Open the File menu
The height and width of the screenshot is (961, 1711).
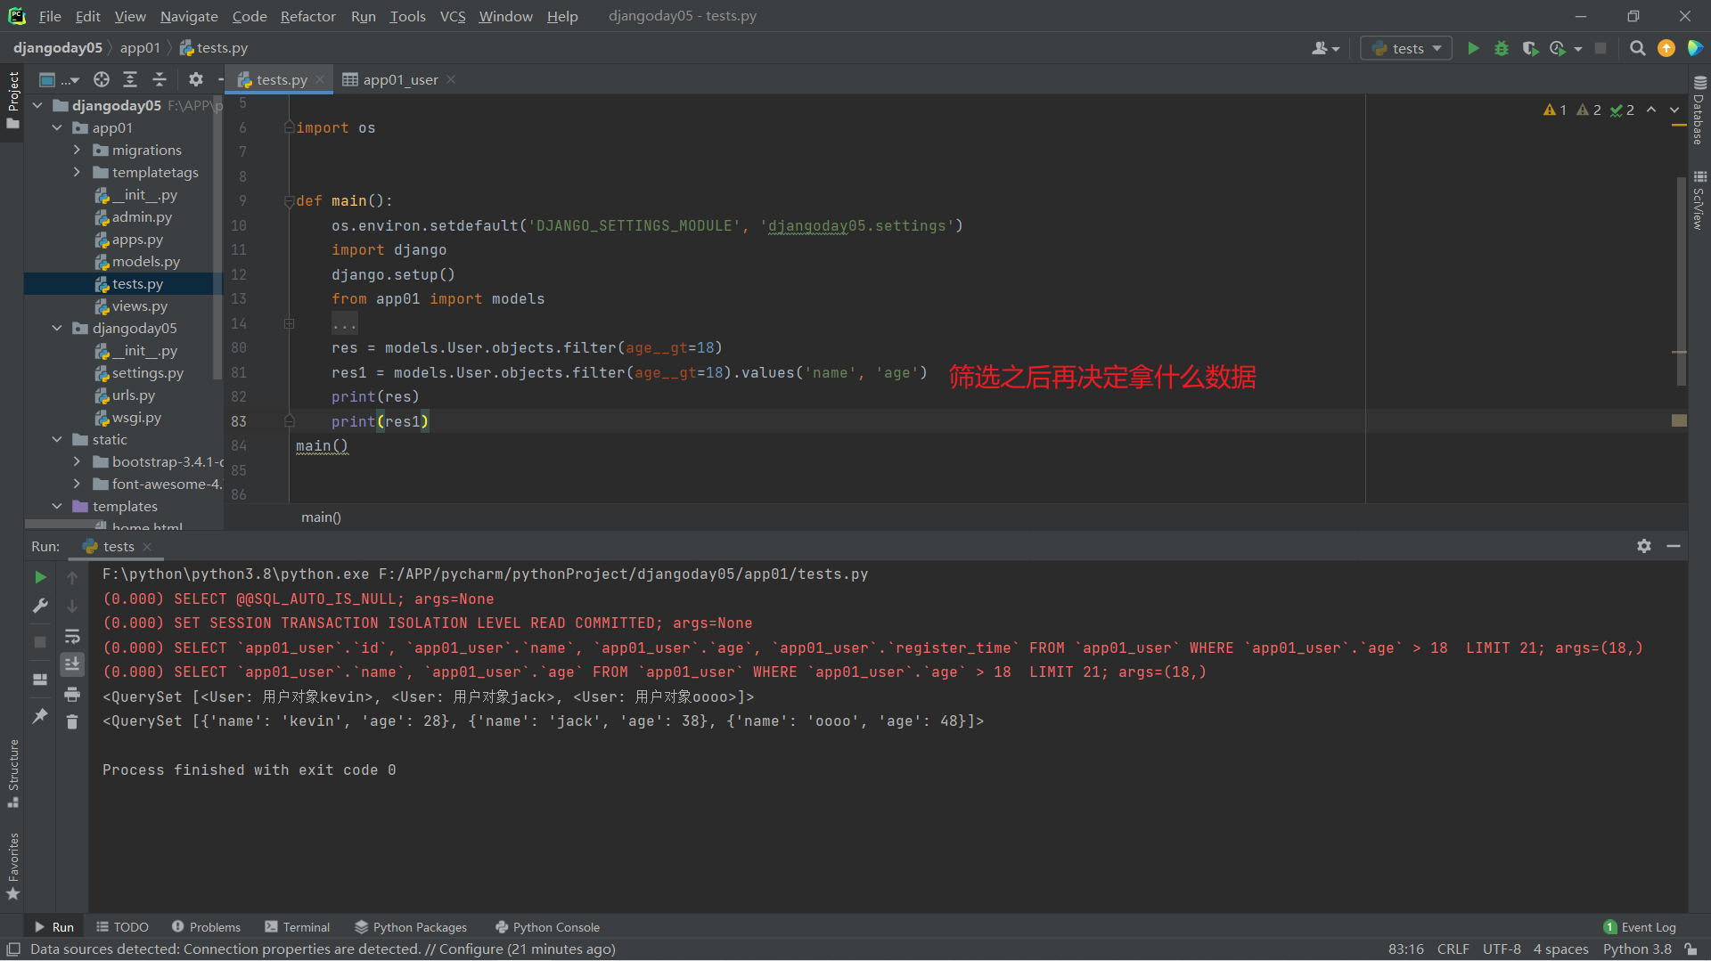coord(50,16)
